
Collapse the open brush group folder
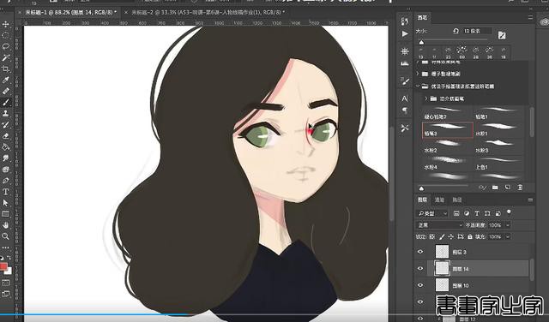pos(418,86)
